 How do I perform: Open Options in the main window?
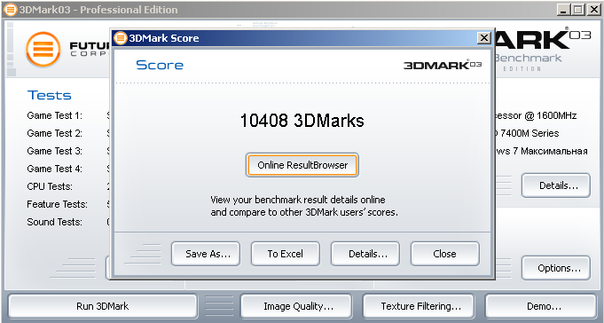(556, 268)
